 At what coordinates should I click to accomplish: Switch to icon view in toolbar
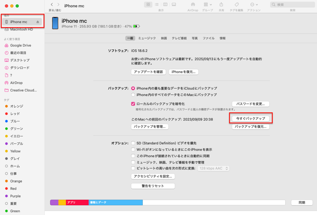click(148, 5)
